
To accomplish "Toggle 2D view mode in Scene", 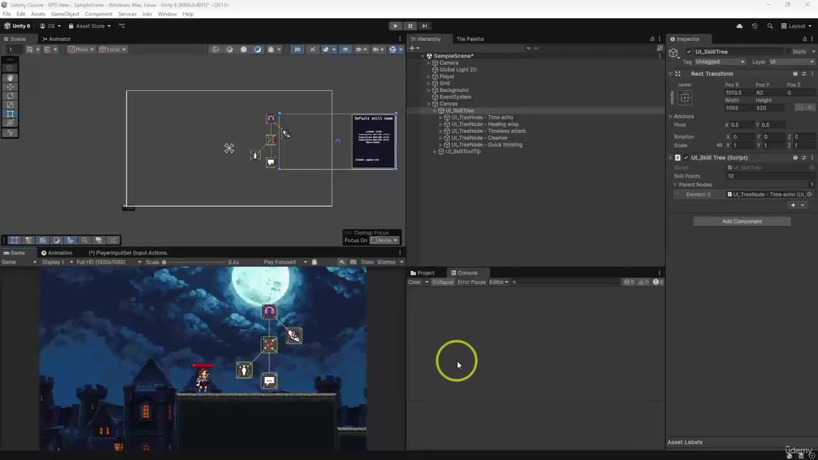I will coord(297,49).
